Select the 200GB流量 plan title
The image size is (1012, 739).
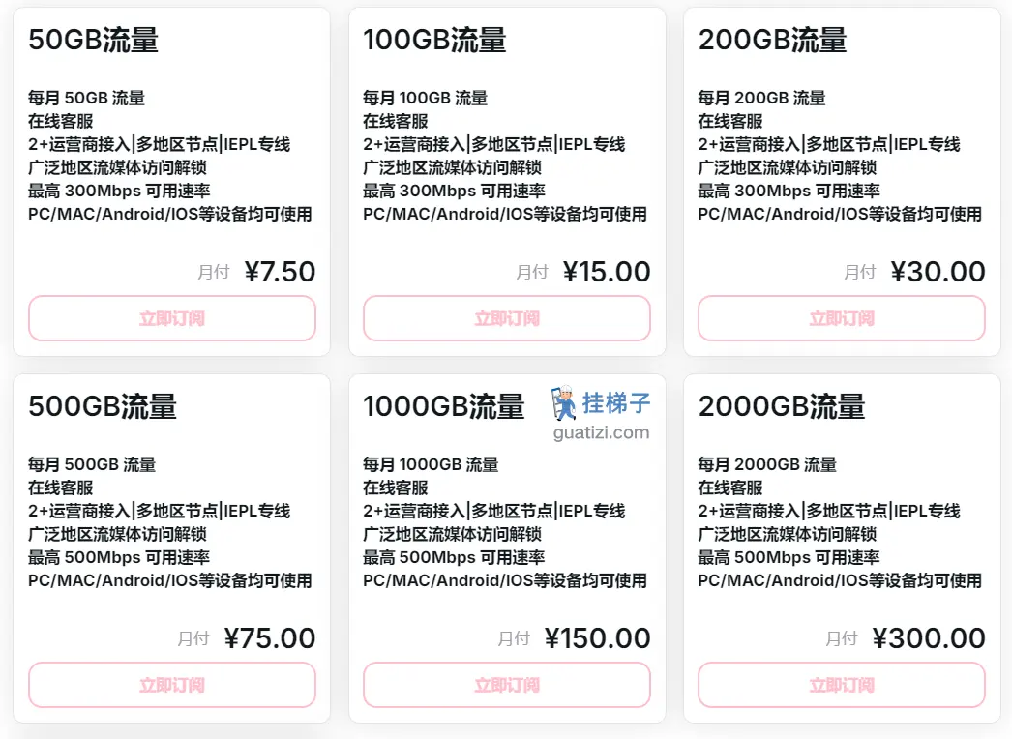[x=773, y=40]
